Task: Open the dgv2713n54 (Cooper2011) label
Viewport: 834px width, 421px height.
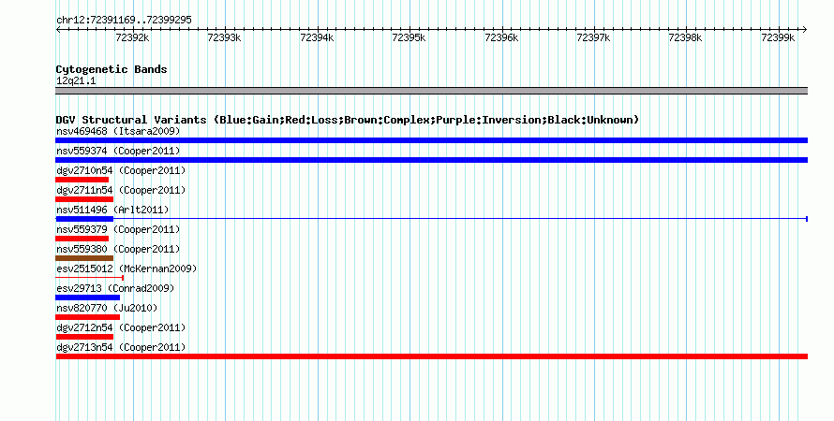Action: (x=121, y=347)
